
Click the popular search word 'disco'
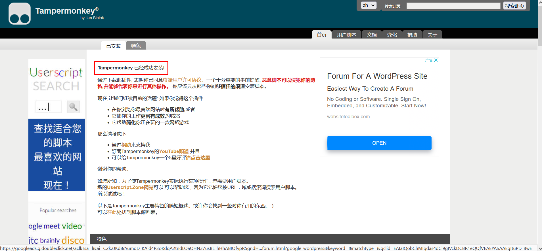point(73,240)
